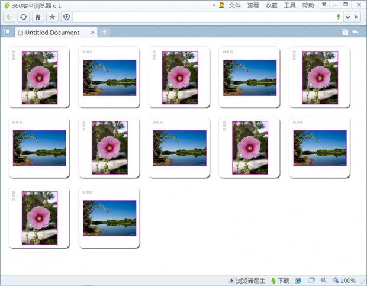This screenshot has height=286, width=367.
Task: Maximize the browser window
Action: (x=346, y=5)
